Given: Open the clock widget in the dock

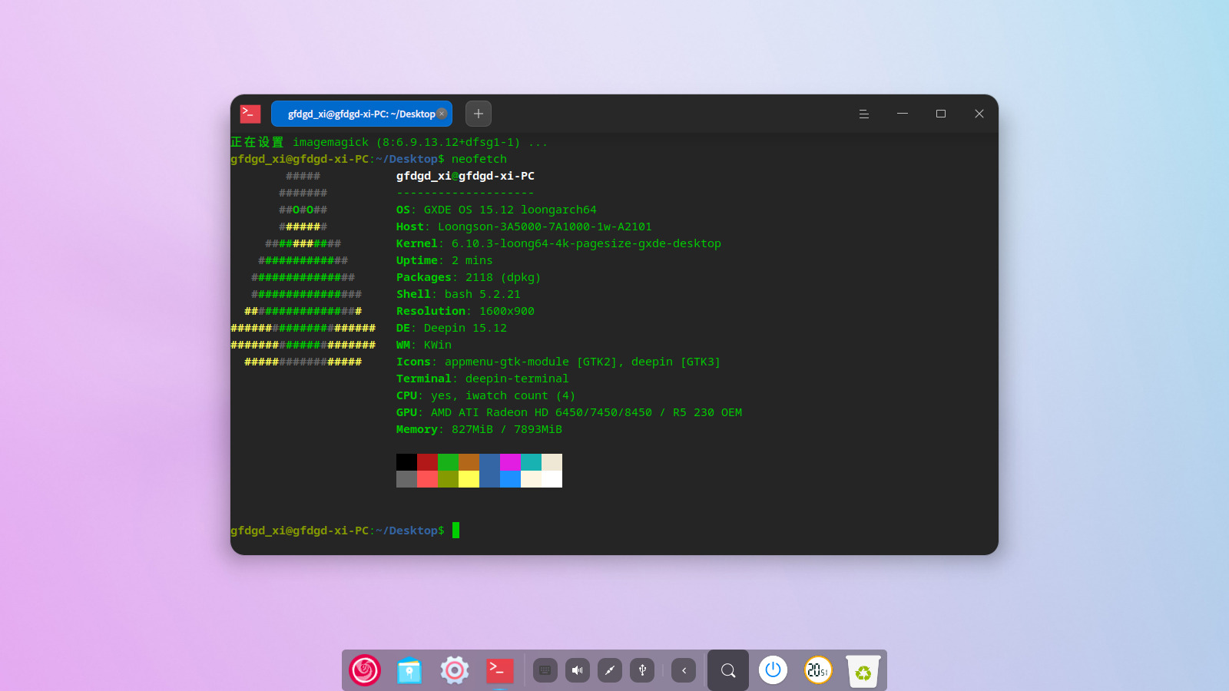Looking at the screenshot, I should click(x=817, y=670).
